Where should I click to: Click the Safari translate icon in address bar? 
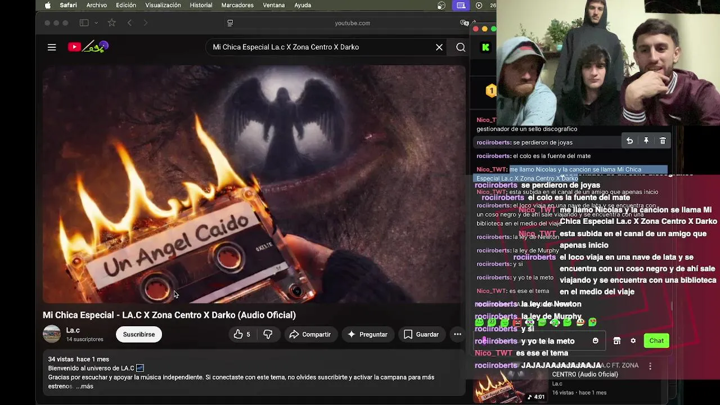(464, 23)
